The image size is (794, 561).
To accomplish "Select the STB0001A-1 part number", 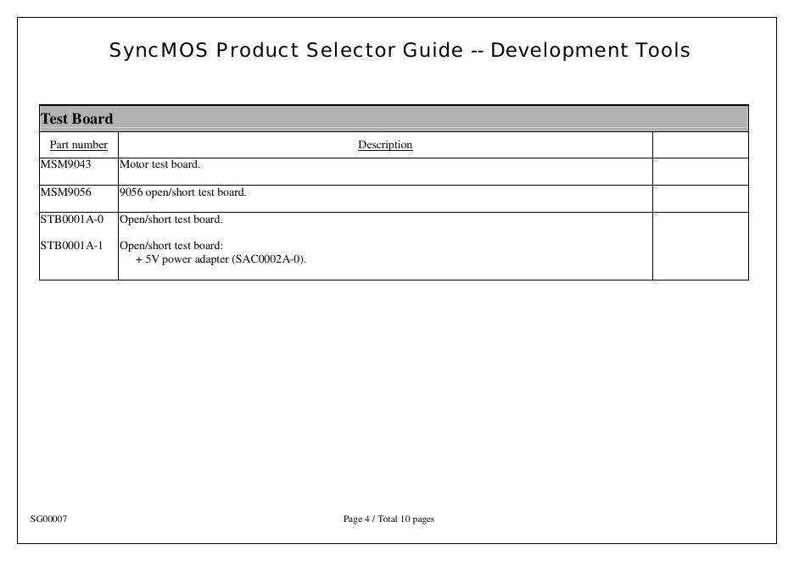I will [72, 246].
